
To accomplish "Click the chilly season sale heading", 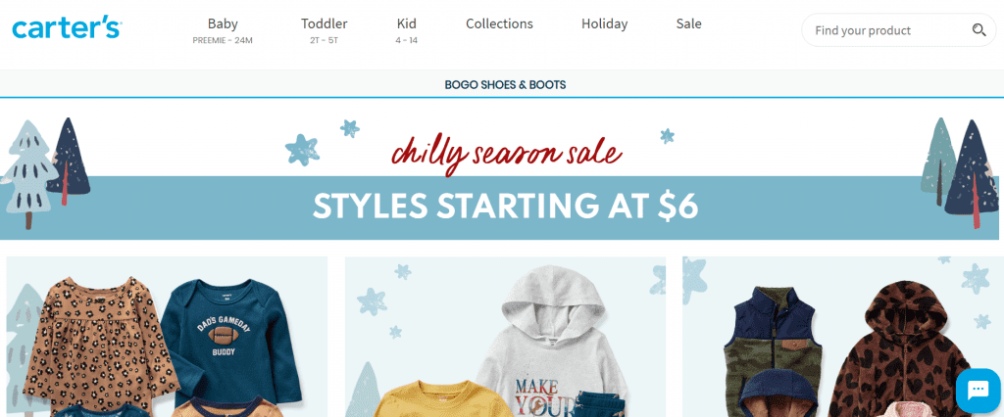I will click(506, 153).
